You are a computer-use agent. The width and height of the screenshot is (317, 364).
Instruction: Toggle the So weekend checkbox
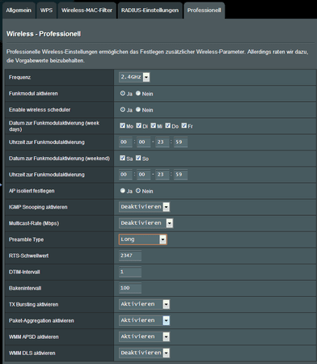pos(138,158)
